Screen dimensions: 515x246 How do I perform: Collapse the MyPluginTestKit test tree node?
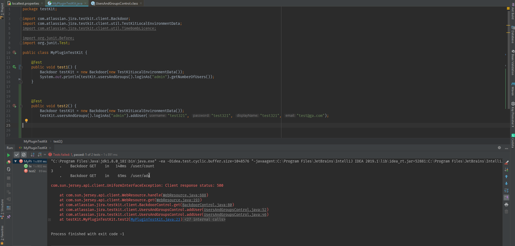16,161
